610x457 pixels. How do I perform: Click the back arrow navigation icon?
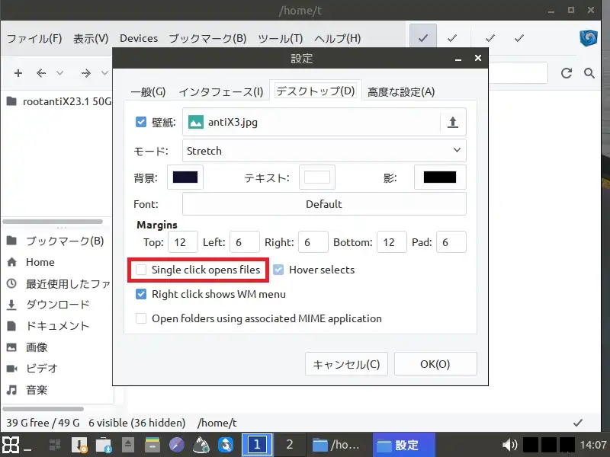coord(41,73)
